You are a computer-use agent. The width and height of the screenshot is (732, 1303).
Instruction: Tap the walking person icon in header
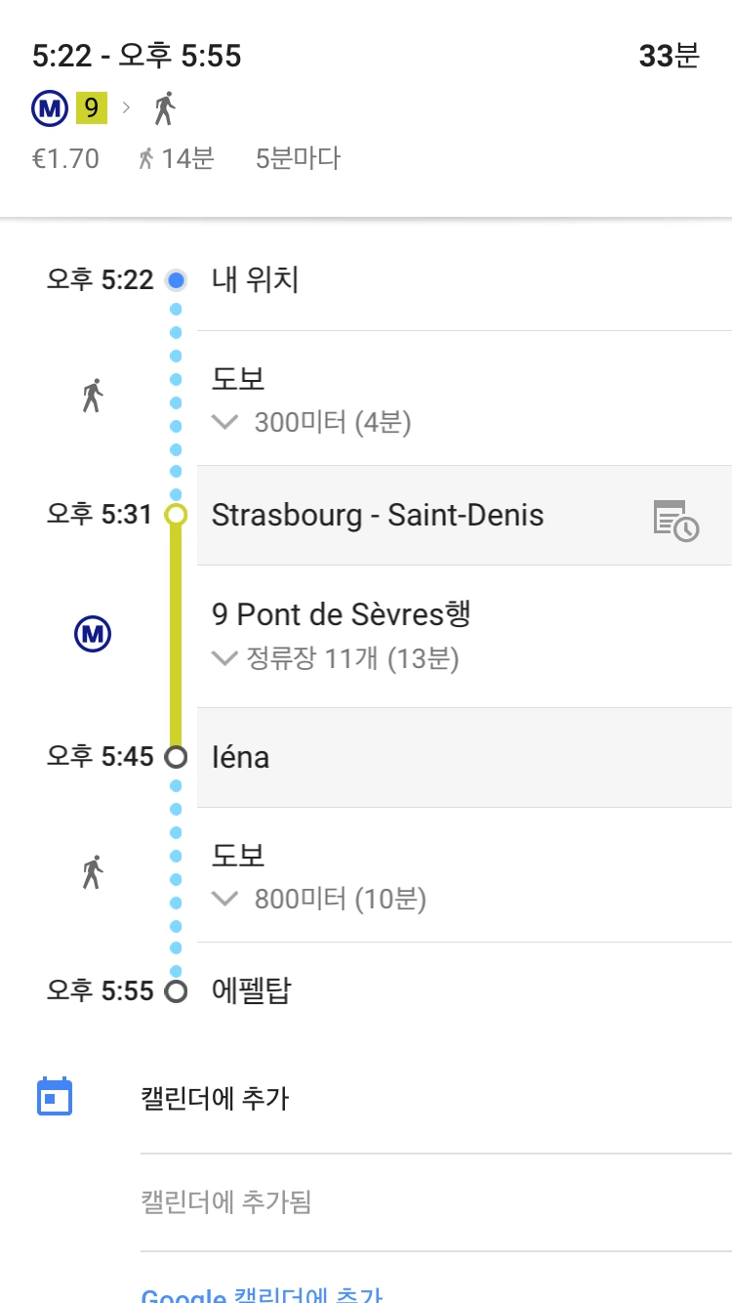click(165, 108)
